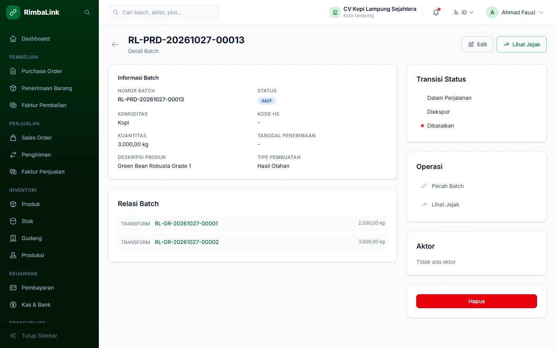Screen dimensions: 556x348
Task: Click the Pengiriman arrows icon
Action: [13, 155]
